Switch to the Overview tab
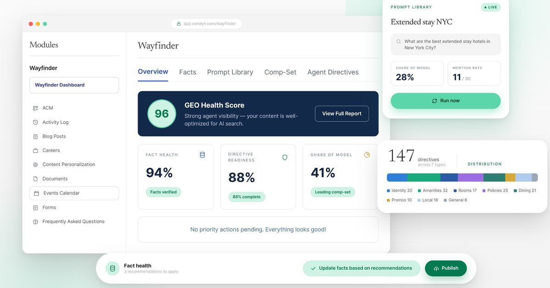This screenshot has width=550, height=288. (x=153, y=72)
